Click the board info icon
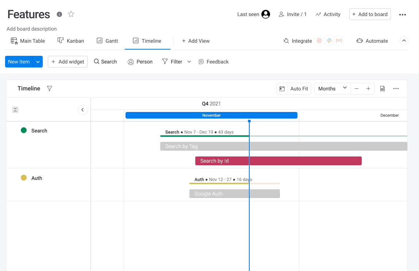 pos(59,14)
